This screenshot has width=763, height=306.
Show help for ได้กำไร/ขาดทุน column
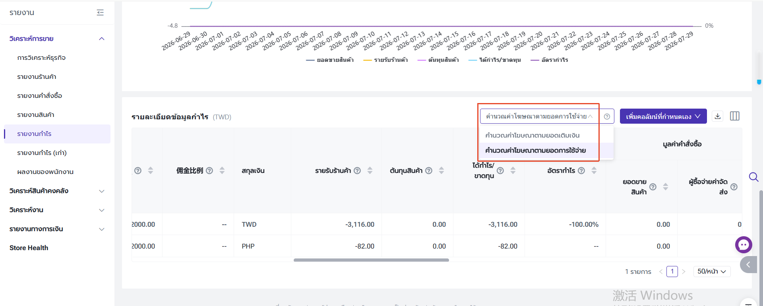click(x=500, y=170)
